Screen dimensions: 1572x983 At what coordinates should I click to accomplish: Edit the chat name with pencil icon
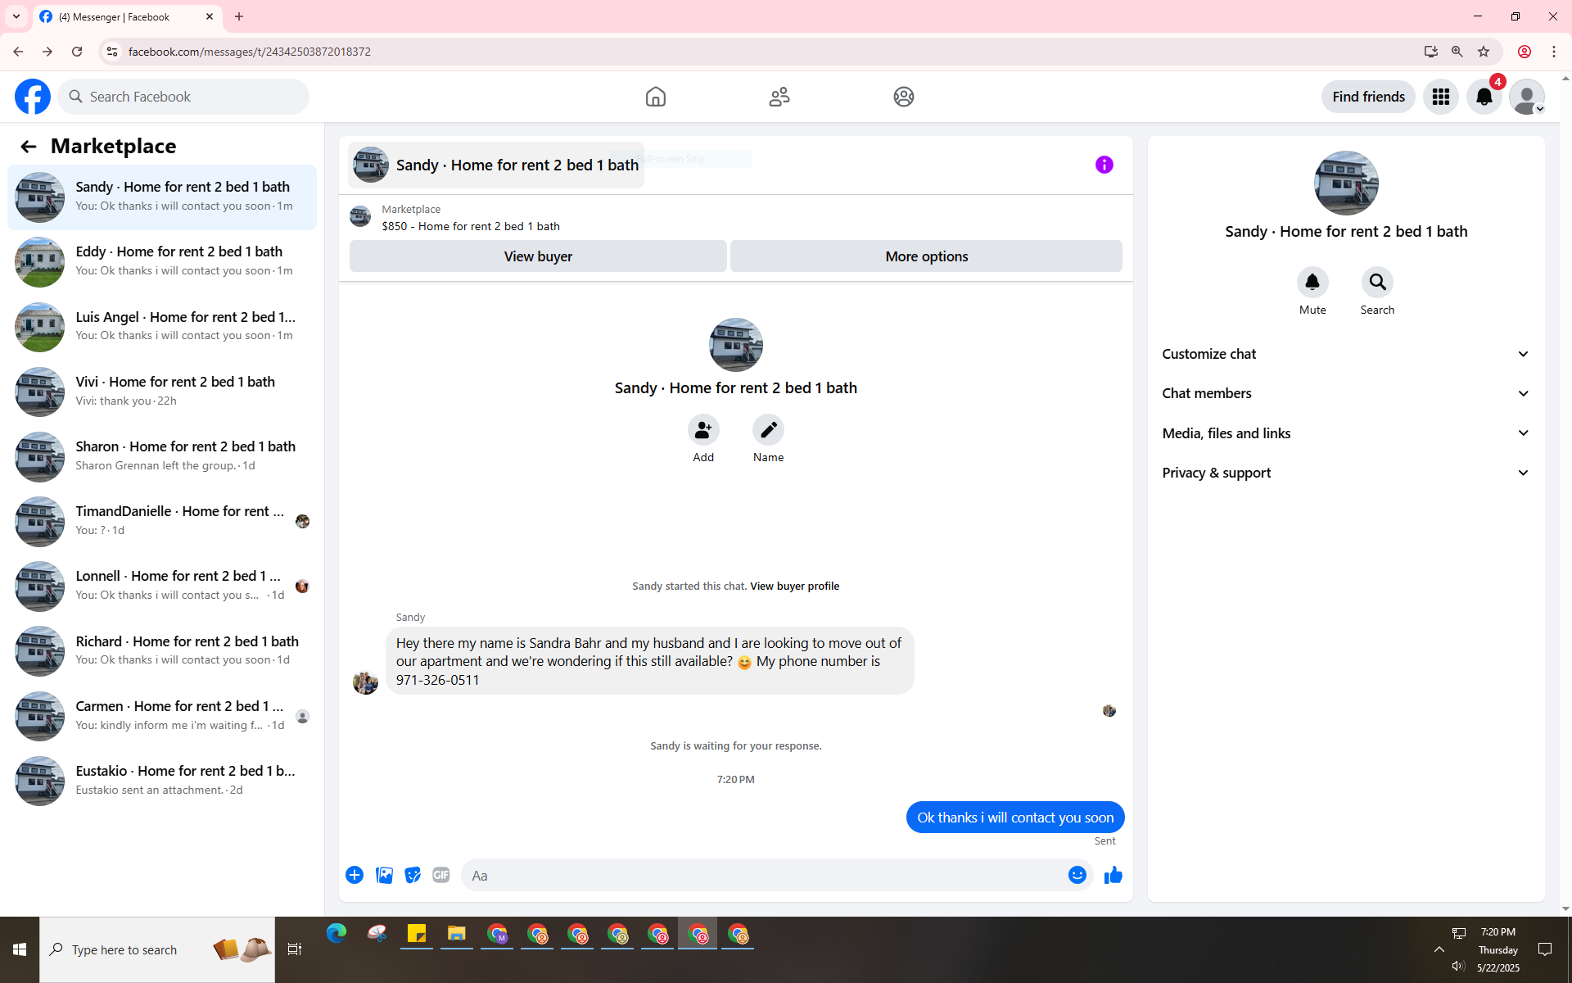pos(768,429)
